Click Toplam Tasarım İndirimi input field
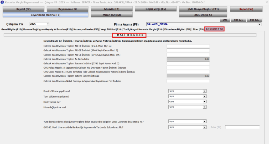 click(x=188, y=63)
